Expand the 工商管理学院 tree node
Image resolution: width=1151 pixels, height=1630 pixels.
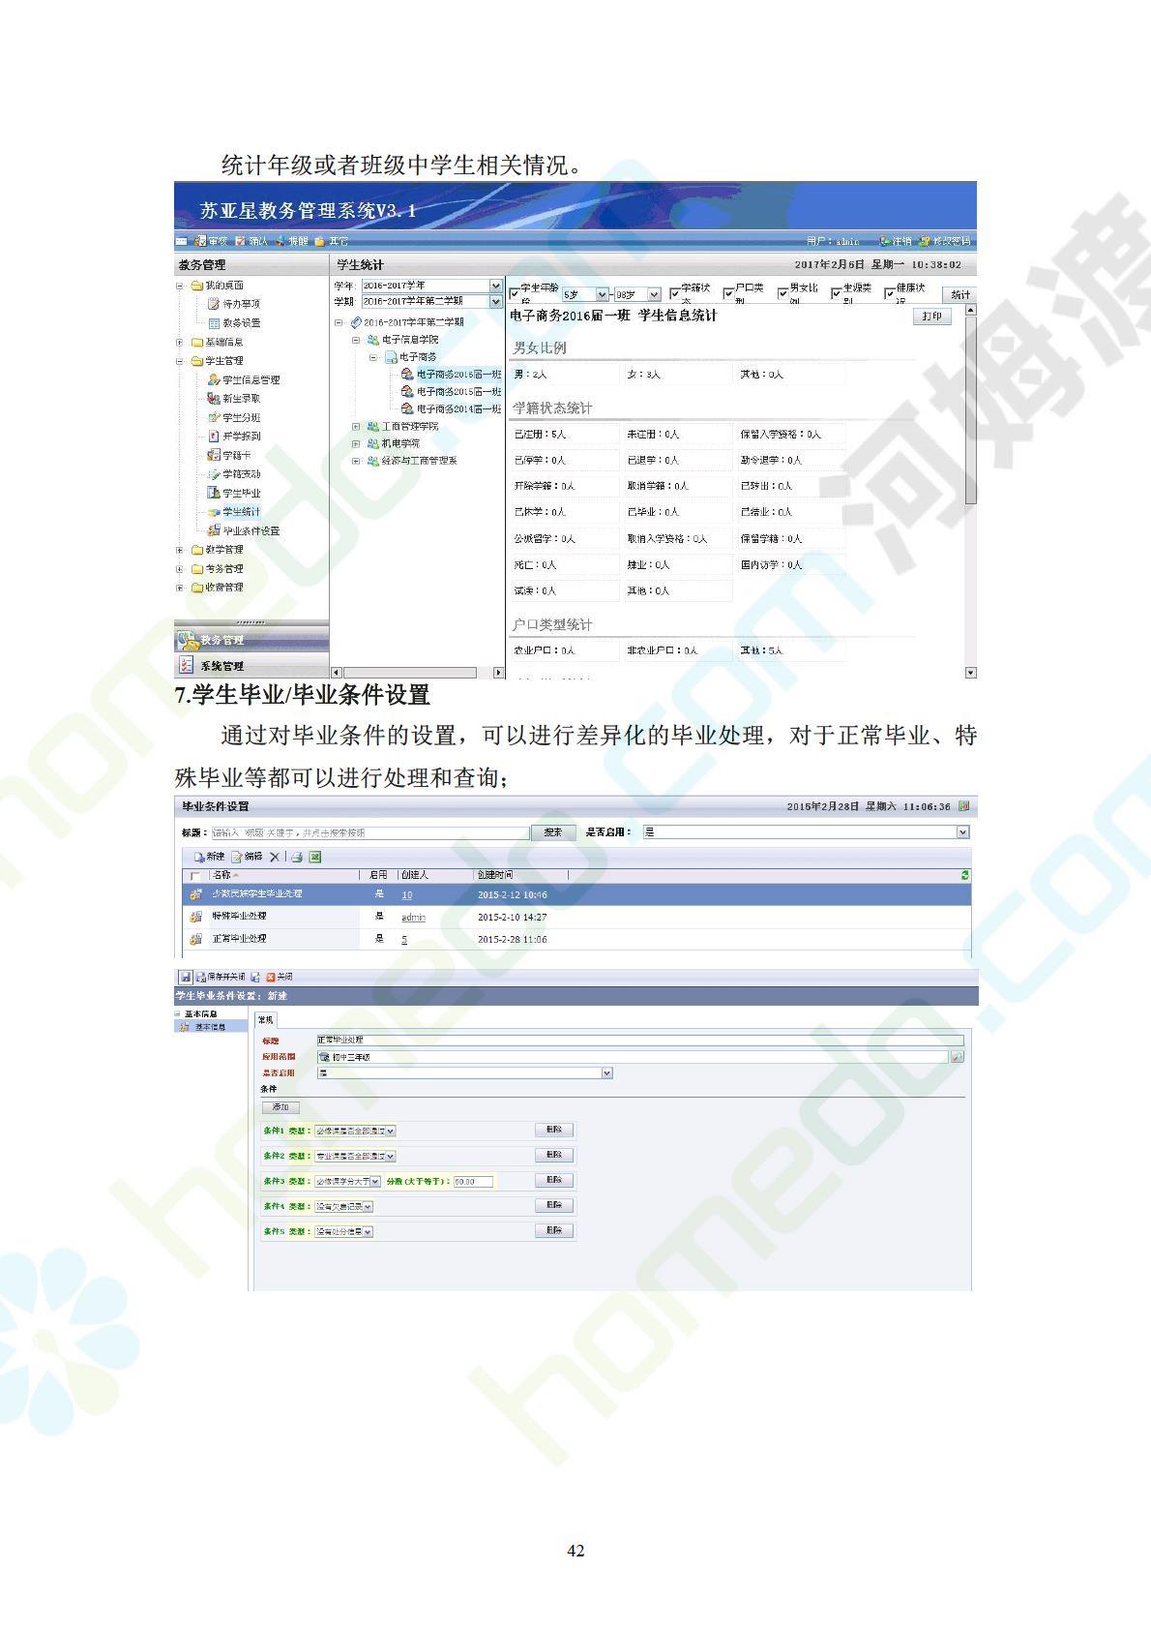coord(356,427)
